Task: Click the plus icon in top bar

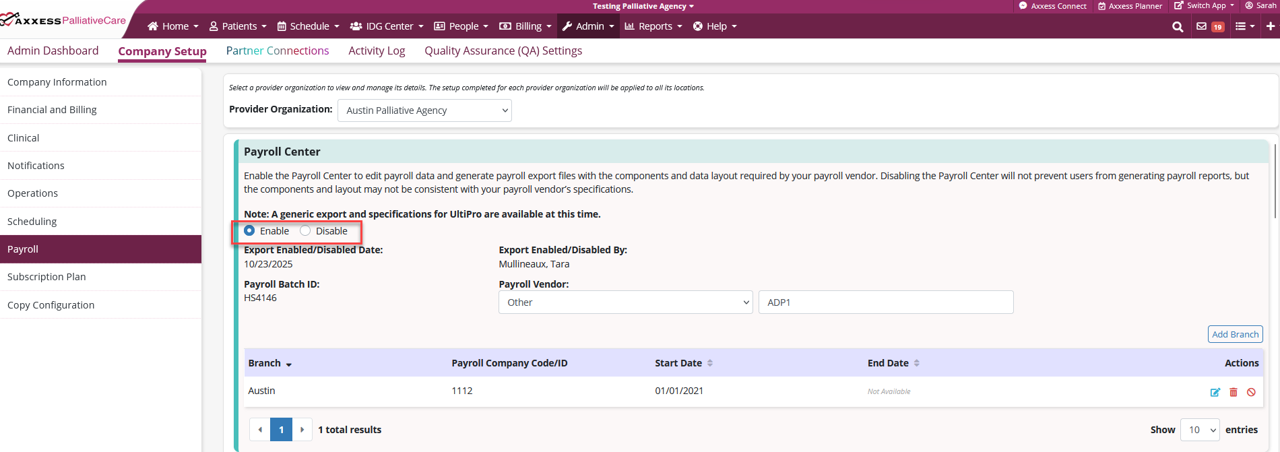Action: (1270, 26)
